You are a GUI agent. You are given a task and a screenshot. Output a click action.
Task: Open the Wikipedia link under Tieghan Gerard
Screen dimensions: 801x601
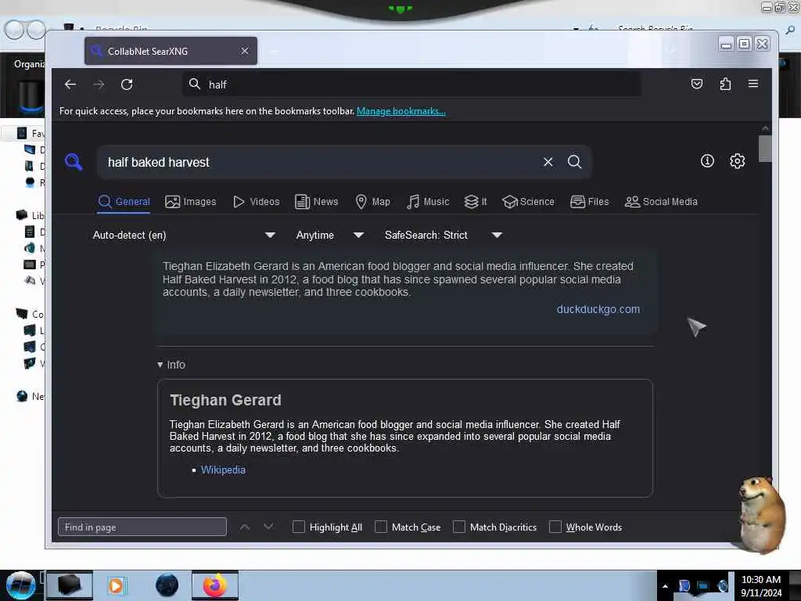(223, 470)
